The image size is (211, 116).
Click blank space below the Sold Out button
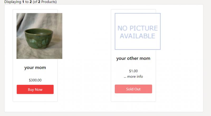tap(133, 97)
